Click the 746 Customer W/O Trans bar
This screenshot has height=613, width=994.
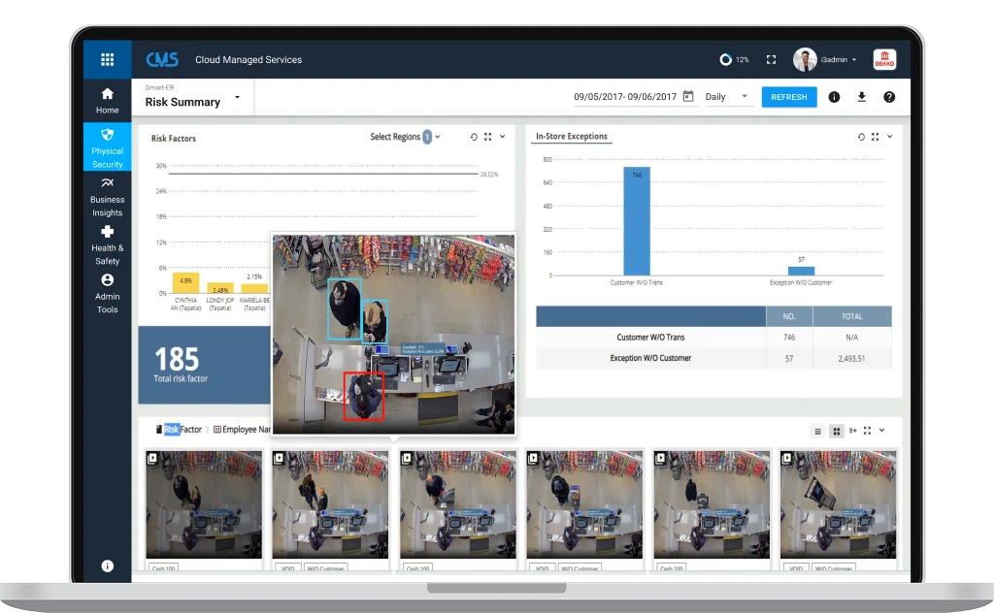[x=636, y=222]
